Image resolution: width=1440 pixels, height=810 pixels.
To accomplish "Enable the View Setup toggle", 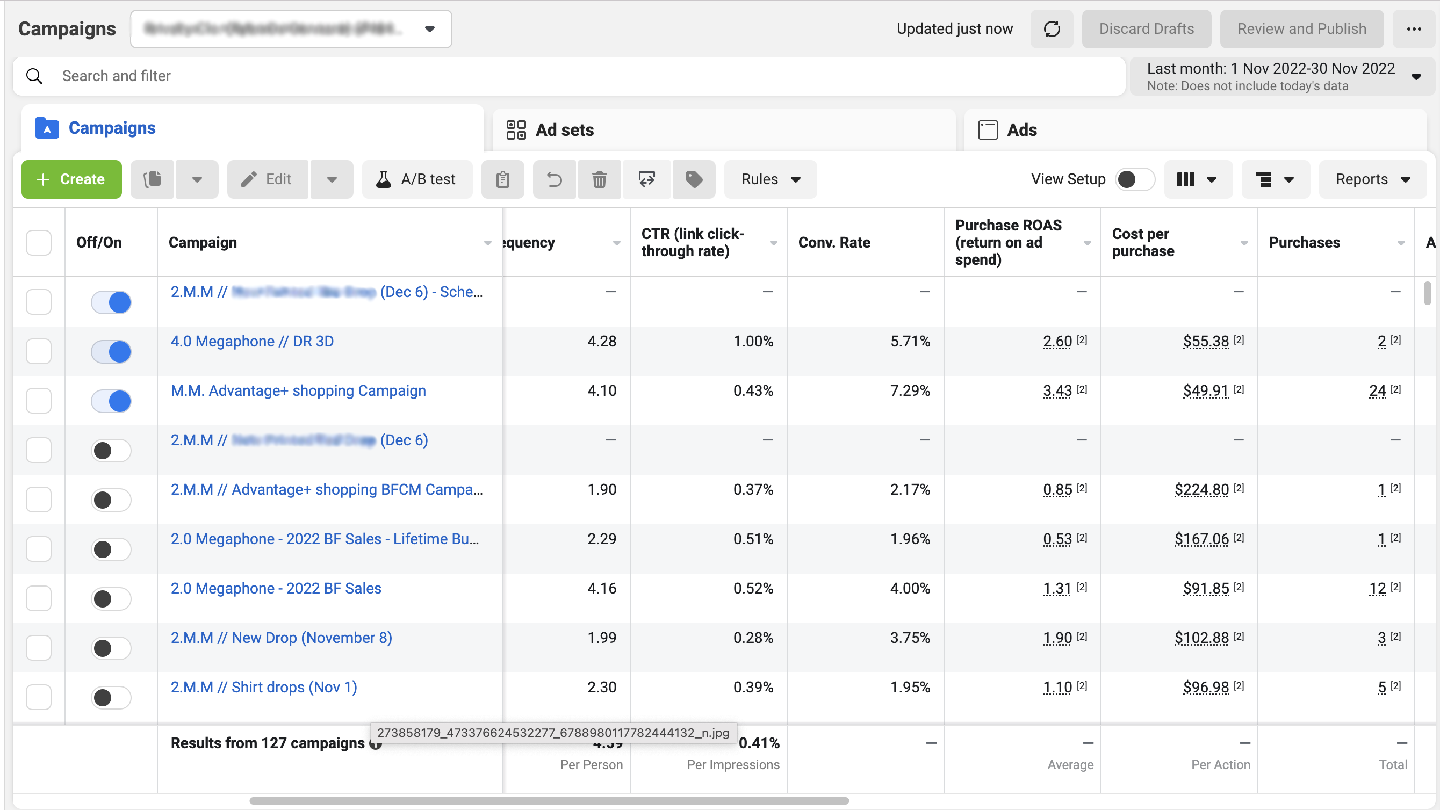I will [x=1134, y=179].
